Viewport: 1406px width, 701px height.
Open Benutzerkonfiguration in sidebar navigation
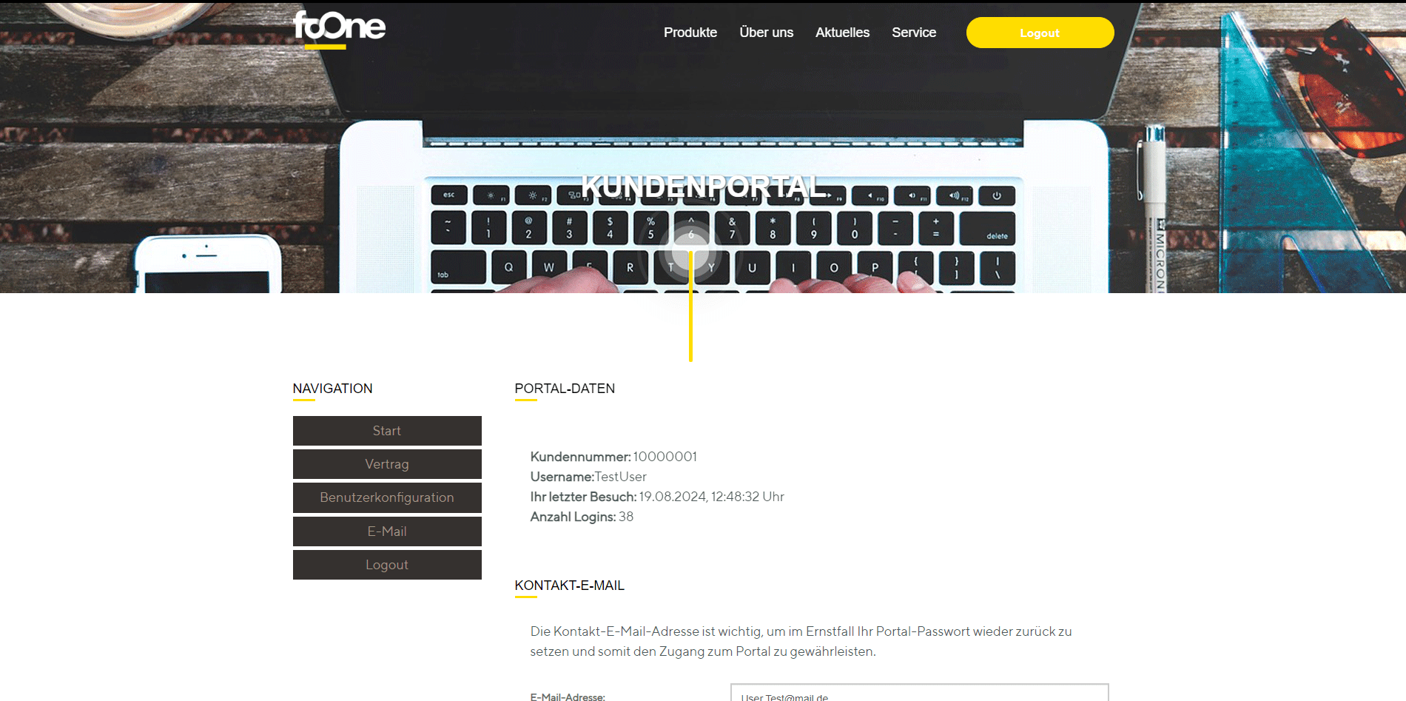[387, 497]
